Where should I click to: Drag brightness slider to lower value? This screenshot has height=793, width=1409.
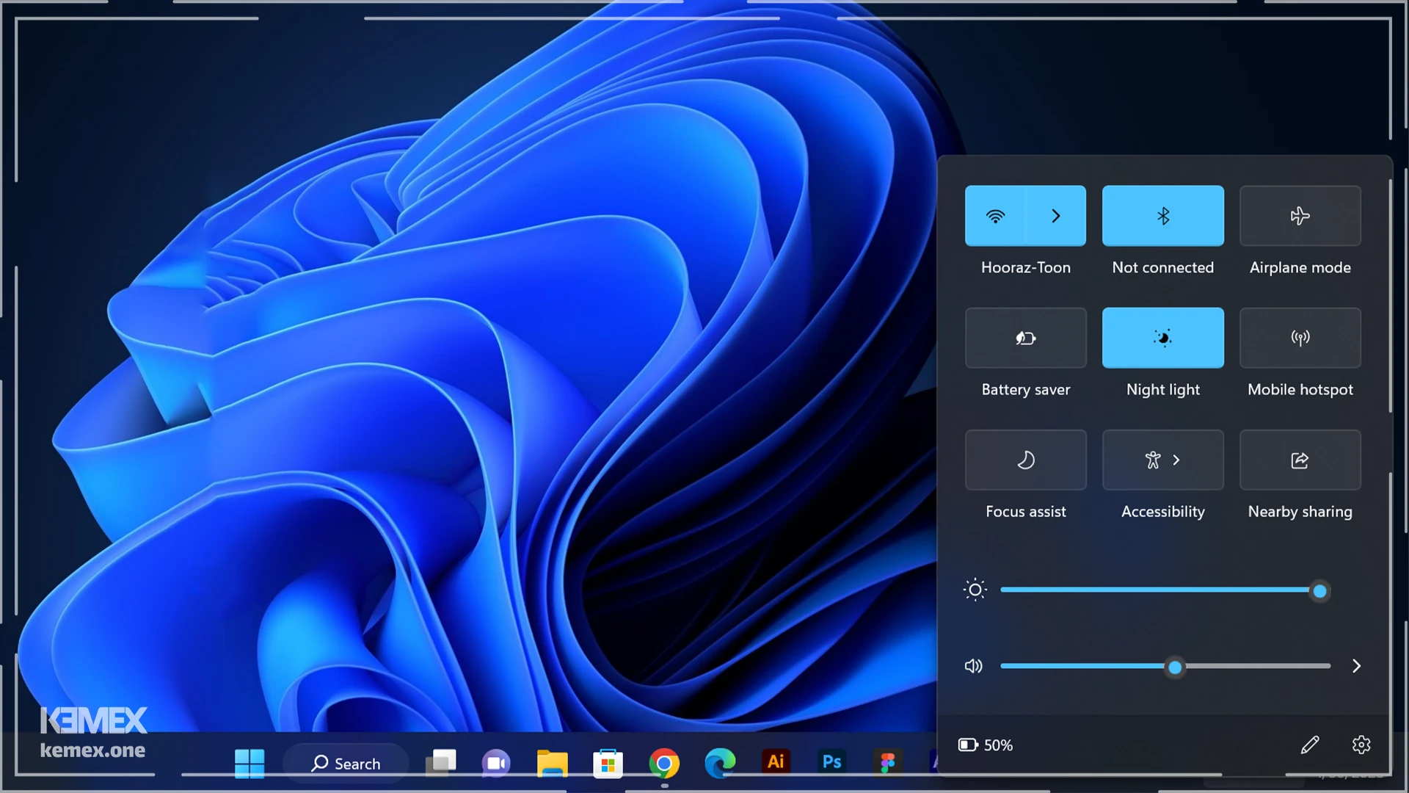(1065, 590)
